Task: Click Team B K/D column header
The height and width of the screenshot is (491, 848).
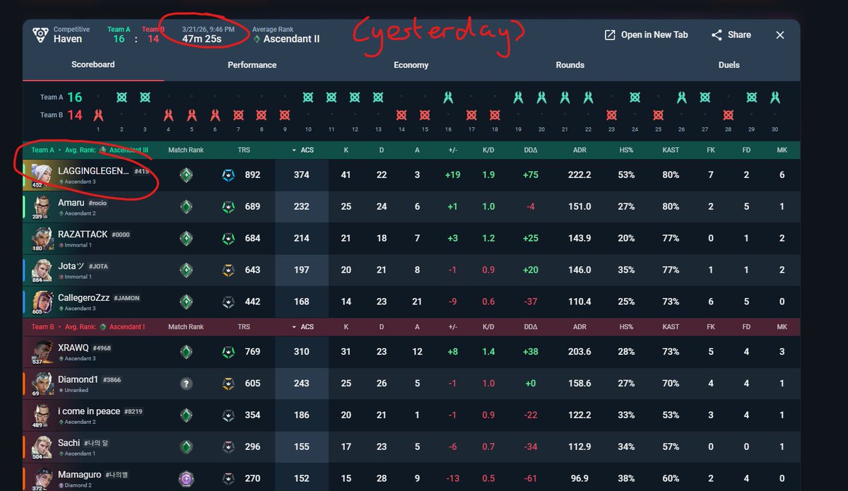Action: click(488, 327)
